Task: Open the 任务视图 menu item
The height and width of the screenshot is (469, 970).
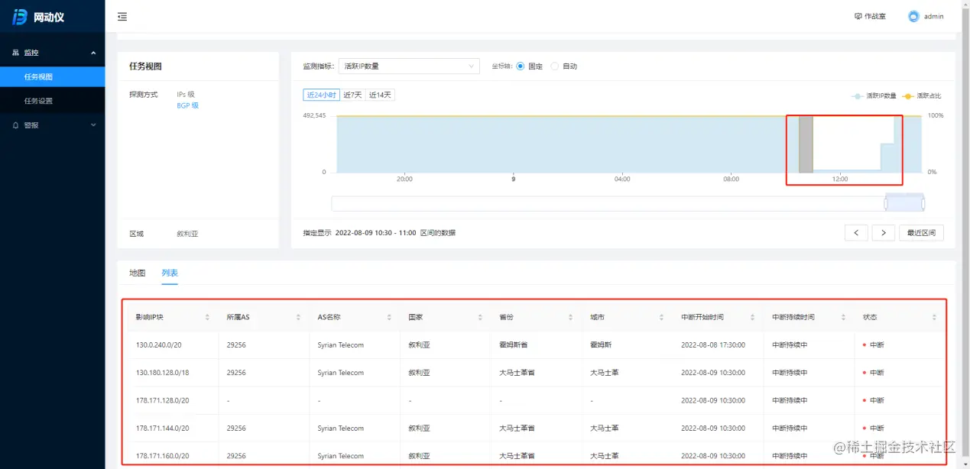Action: [x=52, y=77]
